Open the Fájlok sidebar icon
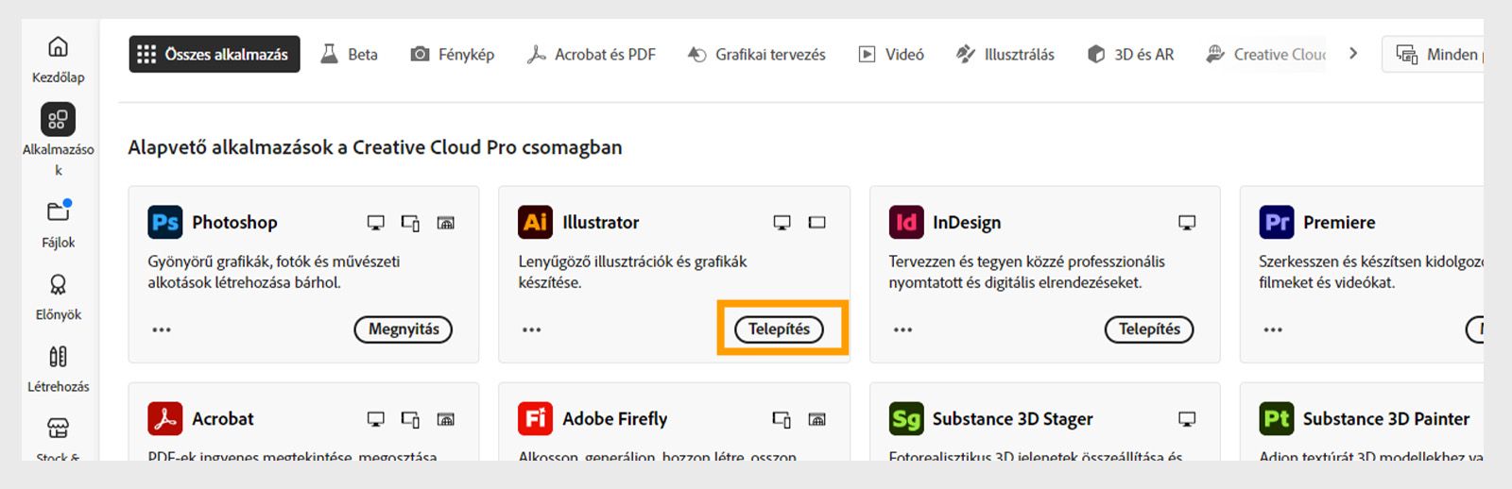 [x=59, y=211]
